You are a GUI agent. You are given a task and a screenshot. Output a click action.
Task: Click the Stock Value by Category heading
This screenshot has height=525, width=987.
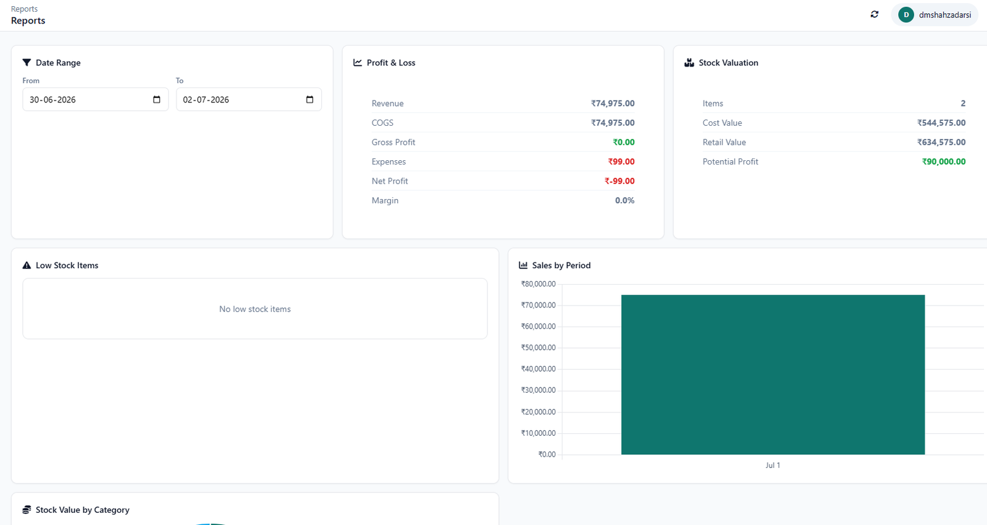point(83,510)
